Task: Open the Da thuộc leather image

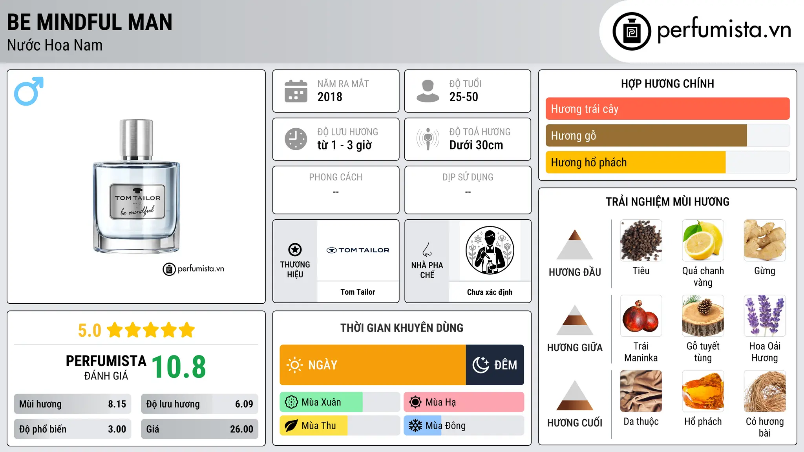Action: (641, 391)
